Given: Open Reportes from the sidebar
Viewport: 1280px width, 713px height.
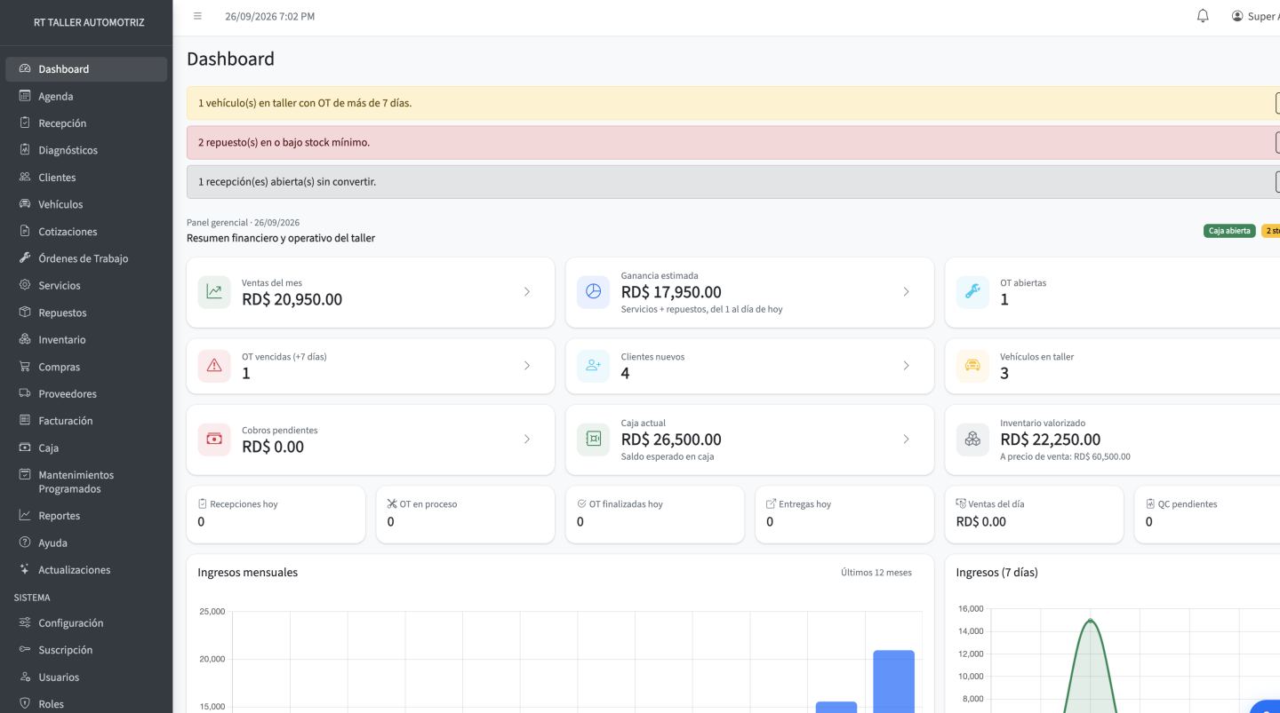Looking at the screenshot, I should (x=86, y=516).
